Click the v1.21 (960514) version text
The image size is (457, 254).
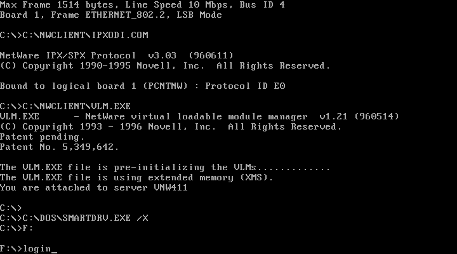tap(359, 116)
